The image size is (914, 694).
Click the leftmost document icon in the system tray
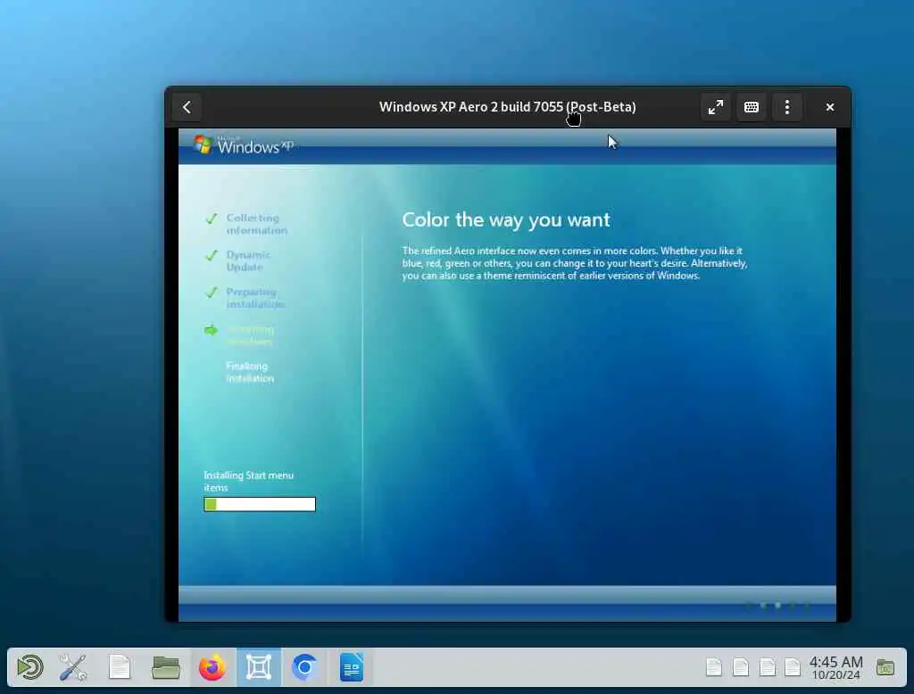(714, 667)
